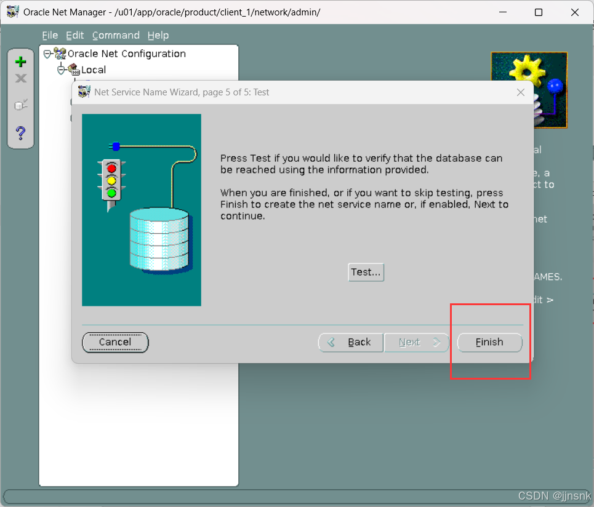The height and width of the screenshot is (507, 594).
Task: Click the gear logo image in main window
Action: [x=529, y=90]
